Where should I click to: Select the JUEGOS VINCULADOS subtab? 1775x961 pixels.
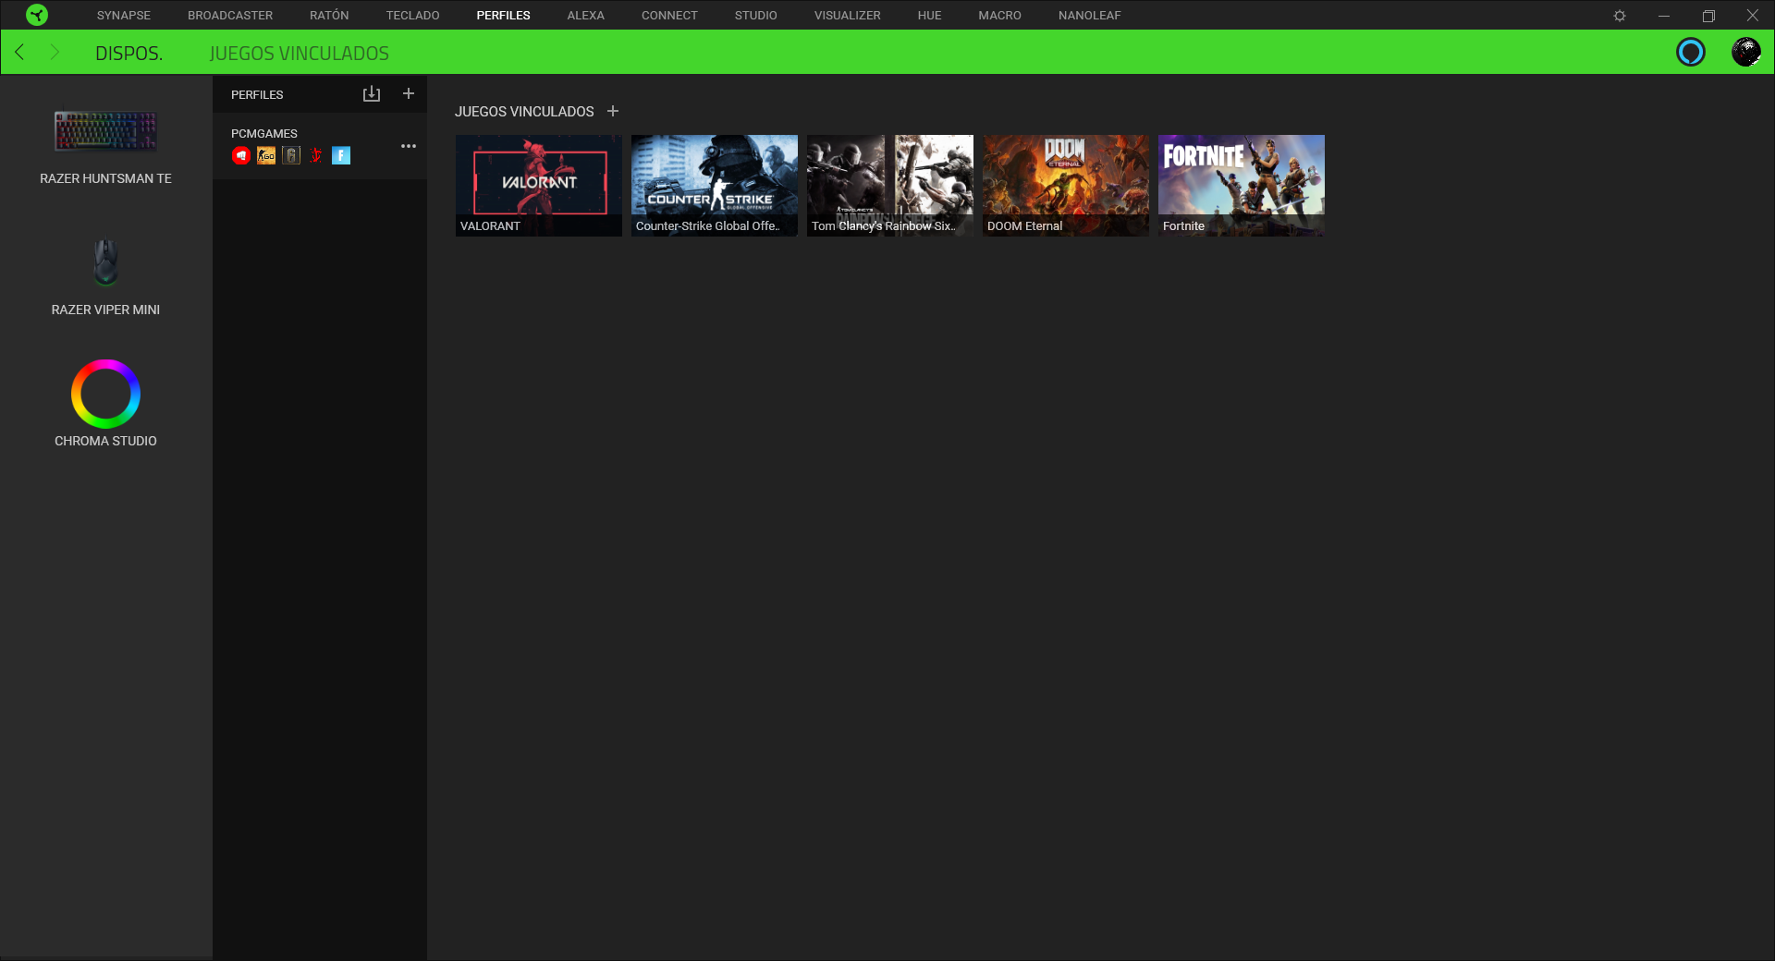click(x=299, y=54)
